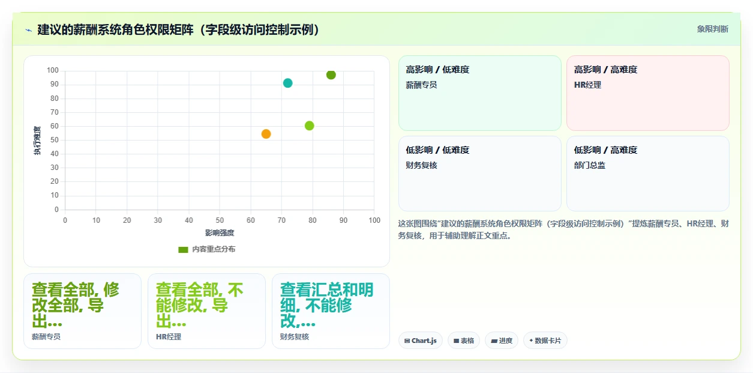Open the 财务复核 data card at the bottom
Image resolution: width=753 pixels, height=373 pixels.
(331, 311)
